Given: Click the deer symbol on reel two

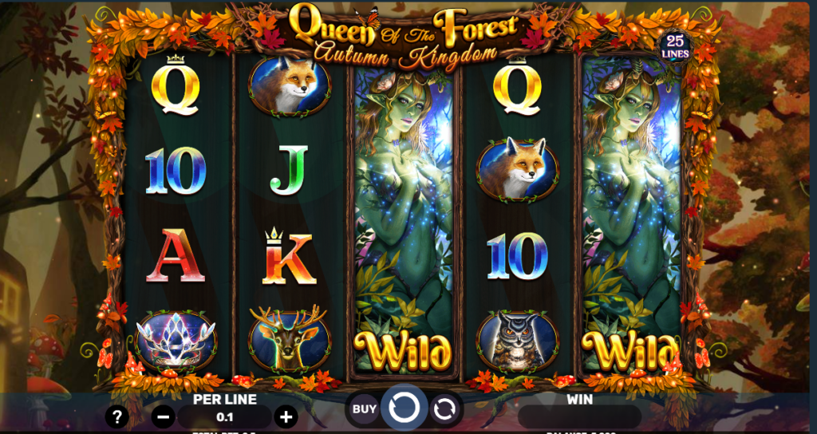Looking at the screenshot, I should (x=289, y=338).
